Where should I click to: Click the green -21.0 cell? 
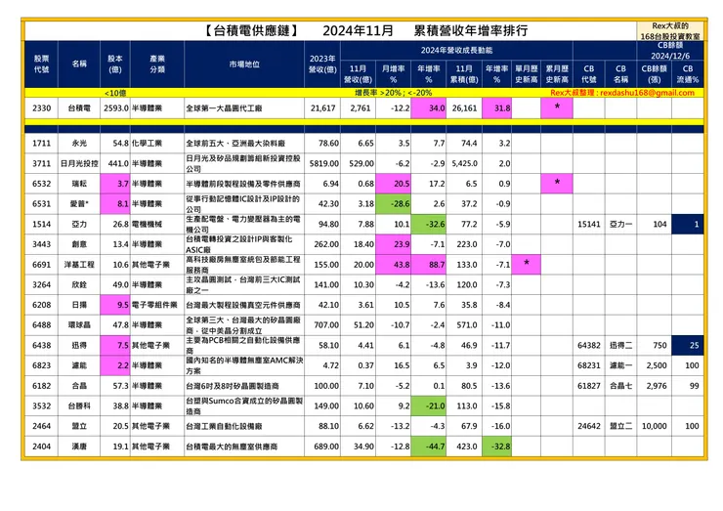click(x=428, y=405)
